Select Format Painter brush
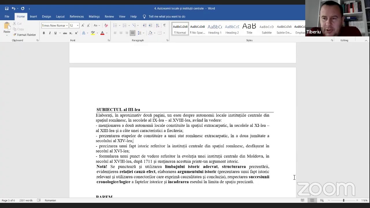 pyautogui.click(x=24, y=35)
